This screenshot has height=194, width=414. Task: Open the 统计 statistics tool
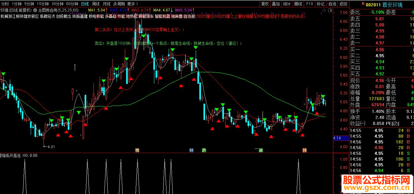(x=287, y=4)
